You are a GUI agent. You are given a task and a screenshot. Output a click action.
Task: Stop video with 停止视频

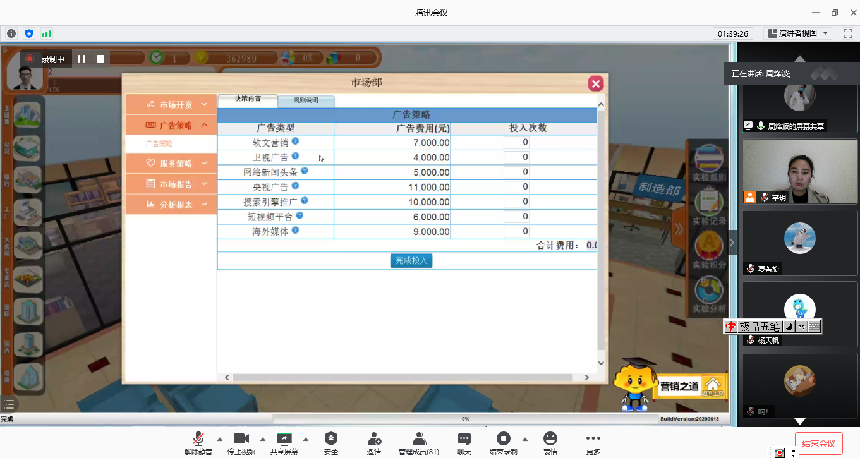(x=241, y=443)
